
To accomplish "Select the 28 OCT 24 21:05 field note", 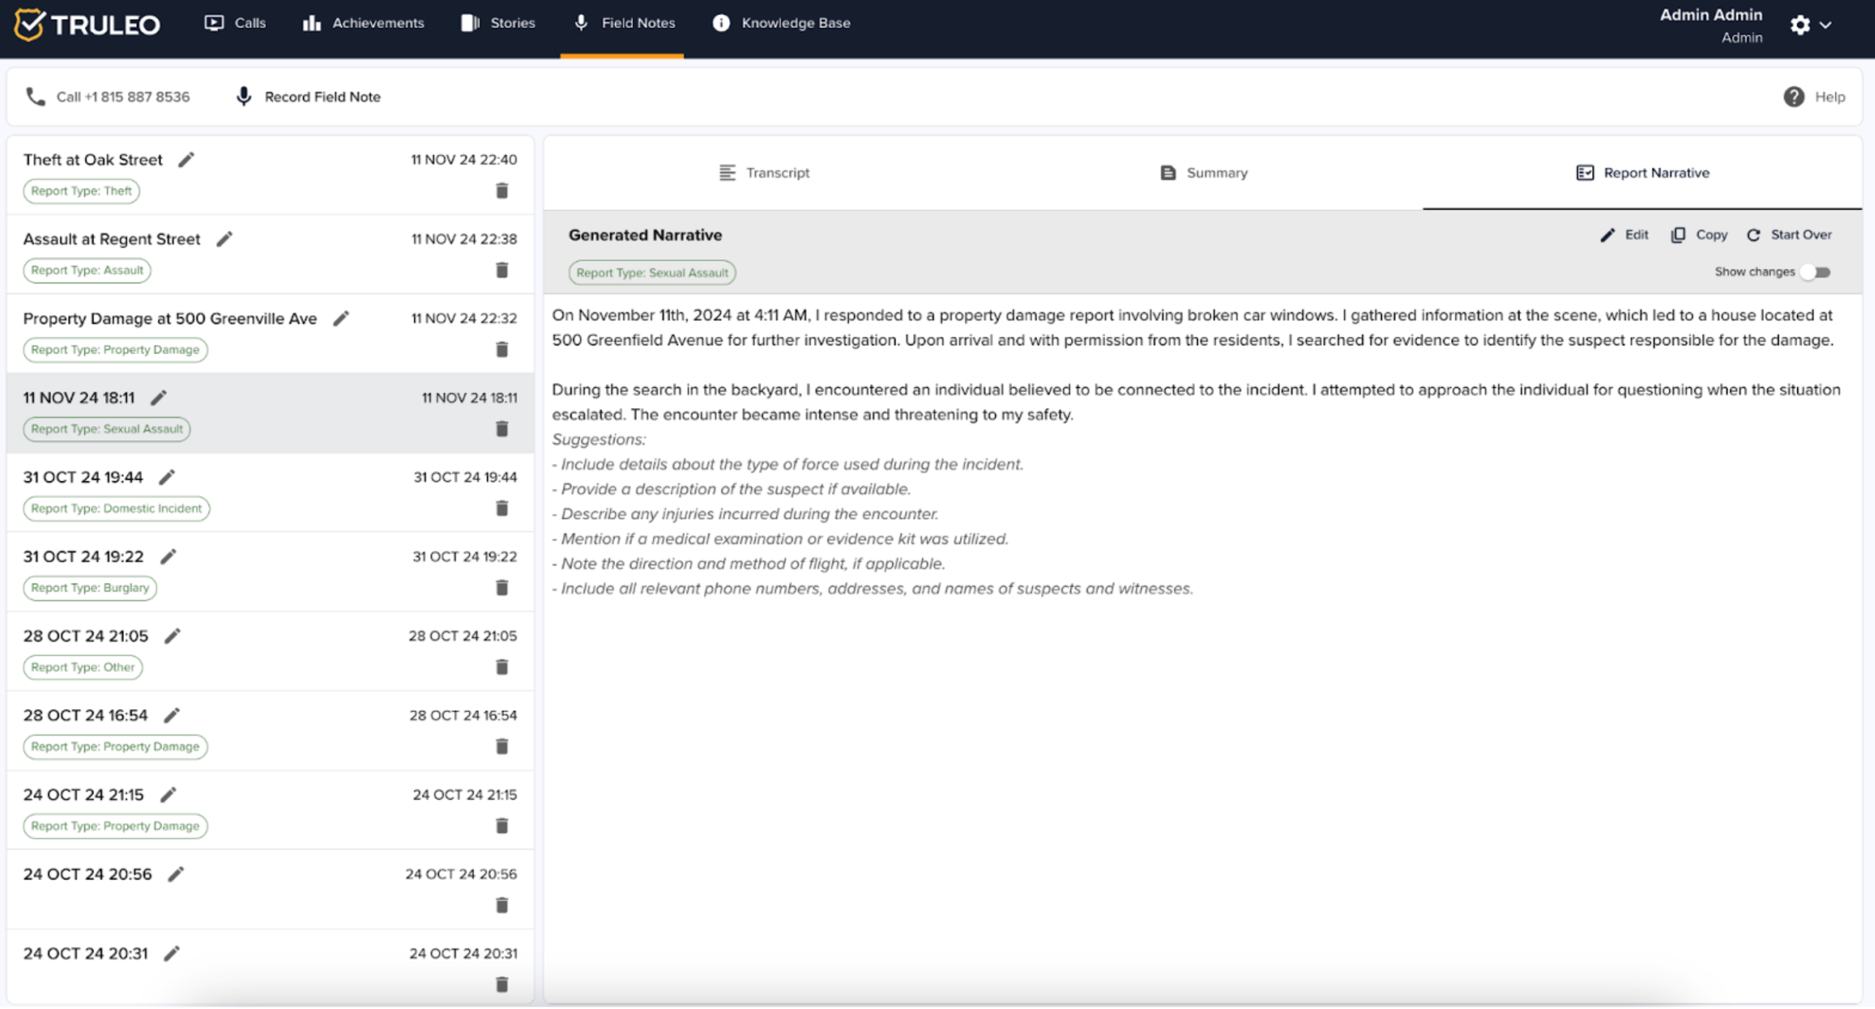I will click(270, 651).
